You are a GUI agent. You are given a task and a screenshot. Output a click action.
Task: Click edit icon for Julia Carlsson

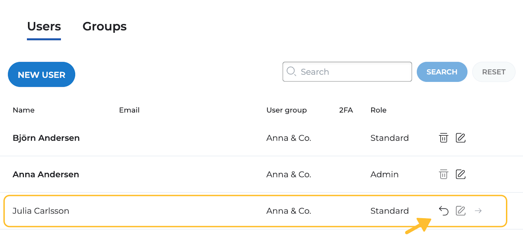coord(460,211)
